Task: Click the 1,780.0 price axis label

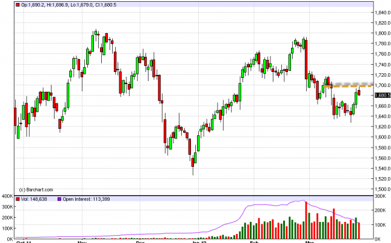Action: click(x=383, y=44)
